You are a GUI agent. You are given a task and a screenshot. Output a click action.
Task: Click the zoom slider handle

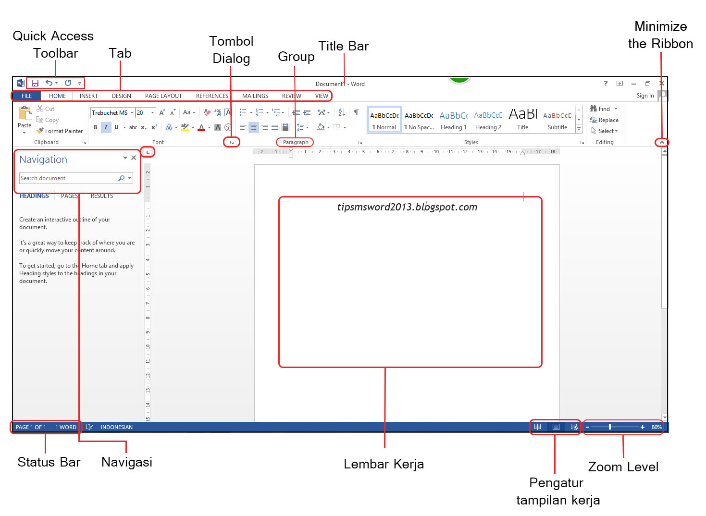[x=610, y=427]
